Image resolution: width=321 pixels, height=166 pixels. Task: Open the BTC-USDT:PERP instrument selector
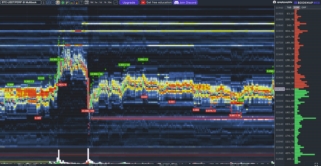point(21,2)
